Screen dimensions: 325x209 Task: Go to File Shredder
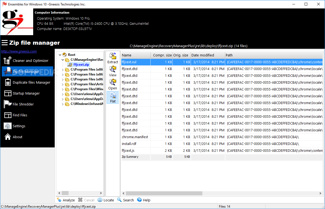click(27, 104)
